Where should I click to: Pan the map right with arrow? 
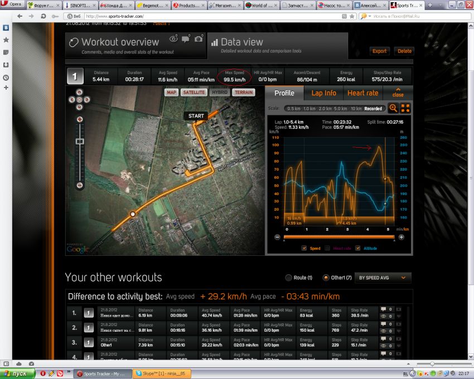(x=87, y=99)
